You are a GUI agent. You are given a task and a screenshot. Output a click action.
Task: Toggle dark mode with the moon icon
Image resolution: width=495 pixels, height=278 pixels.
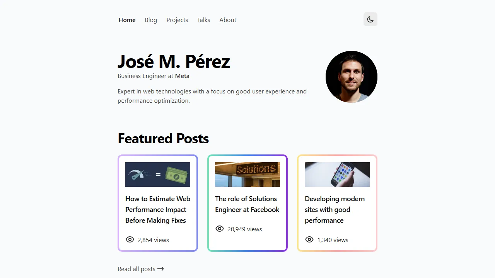click(x=370, y=19)
